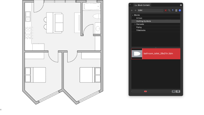The height and width of the screenshot is (115, 204).
Task: Select bathroom_toilet_28x21in.3dm file name
Action: pos(158,53)
